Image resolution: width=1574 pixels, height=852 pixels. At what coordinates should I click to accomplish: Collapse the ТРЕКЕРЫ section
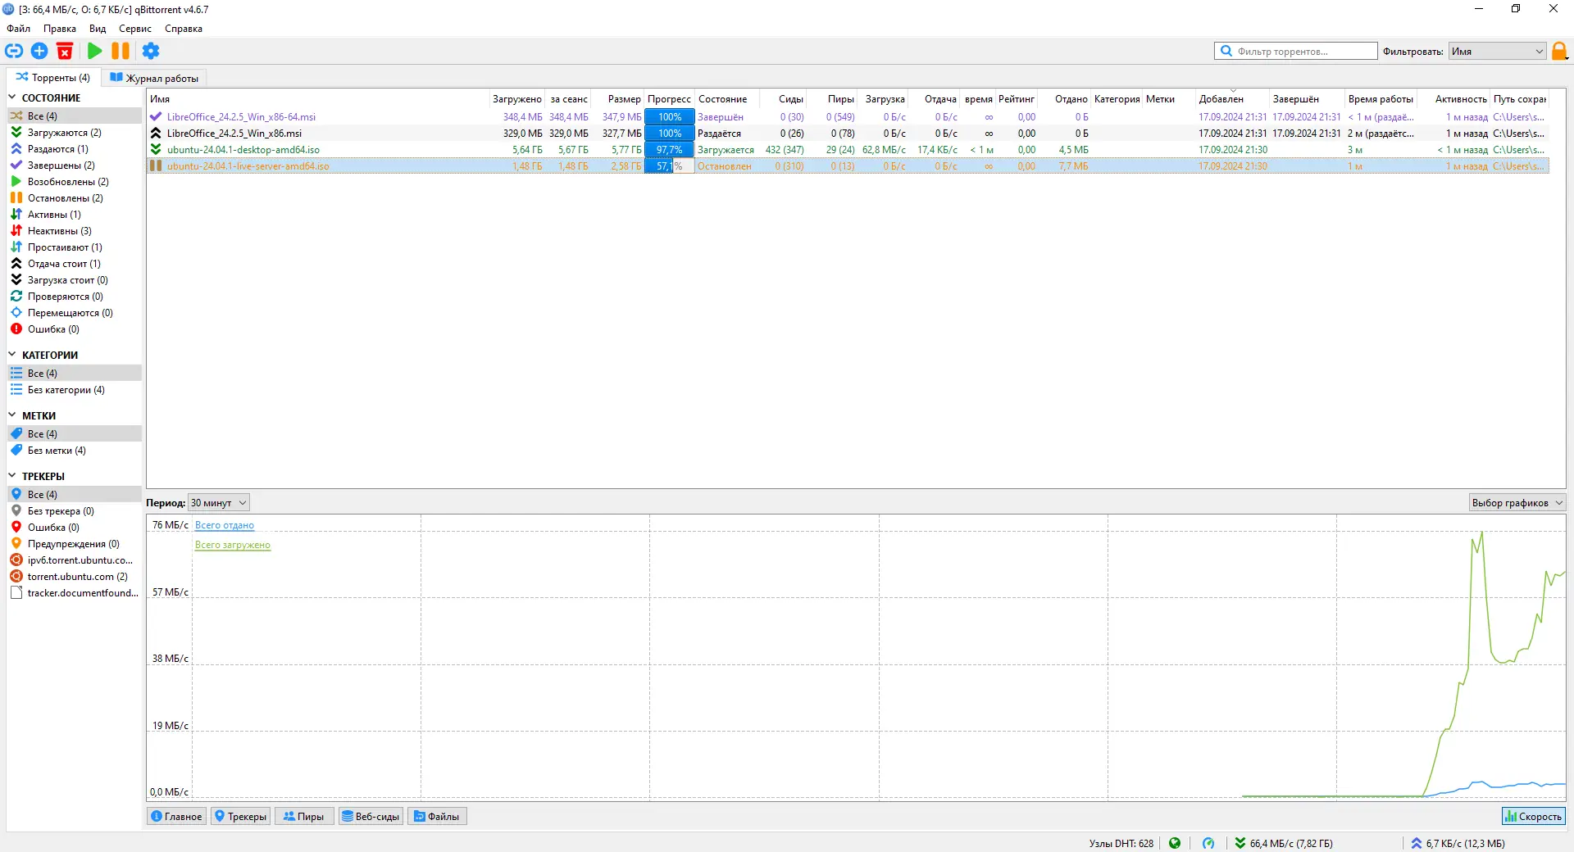12,476
